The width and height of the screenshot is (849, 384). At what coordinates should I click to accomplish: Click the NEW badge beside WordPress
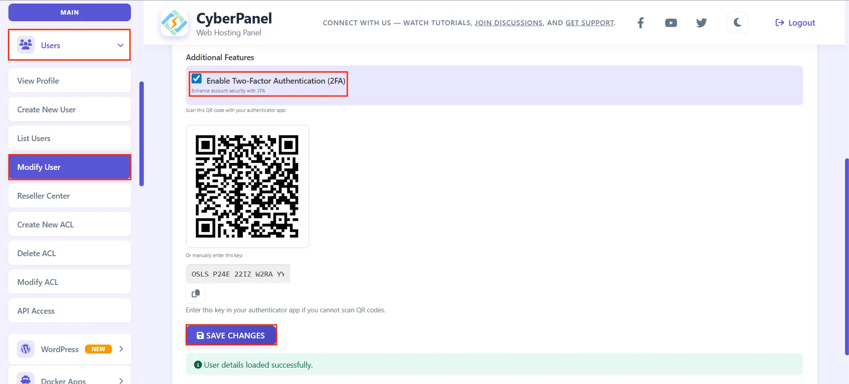click(98, 349)
